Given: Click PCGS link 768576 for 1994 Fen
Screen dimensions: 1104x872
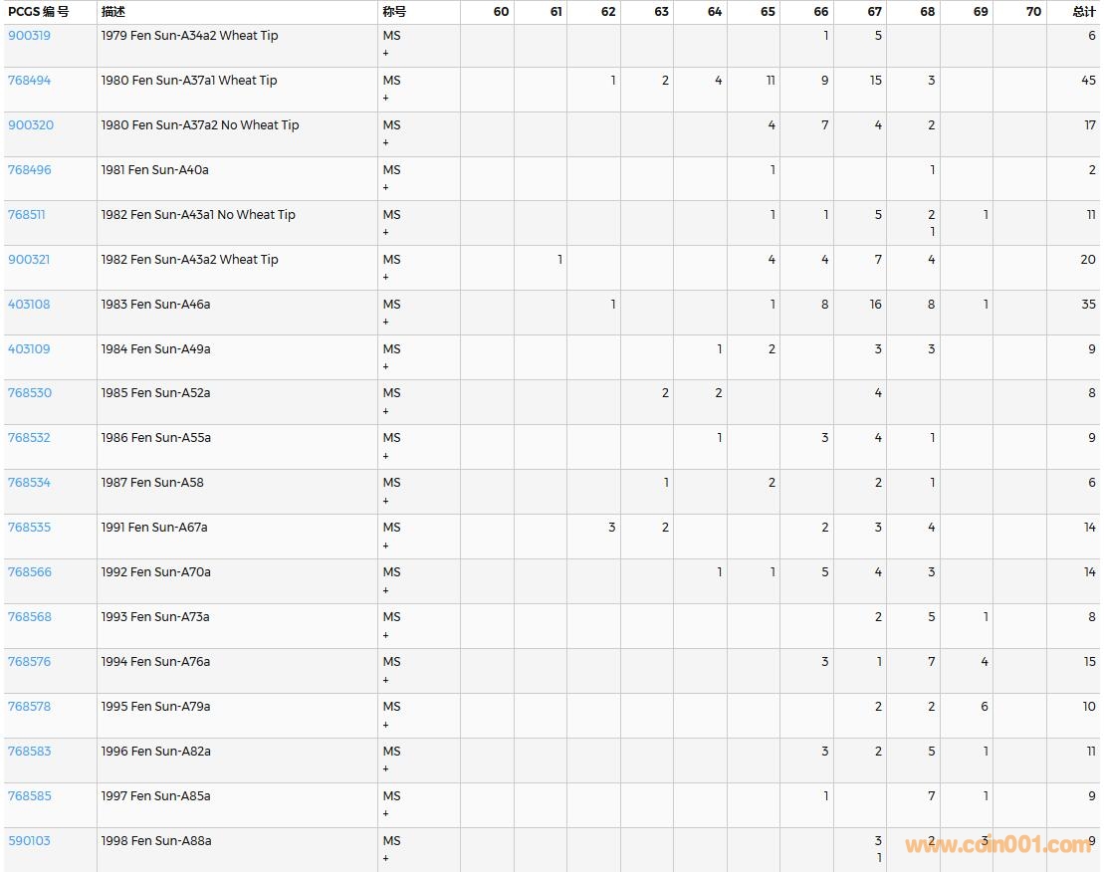Looking at the screenshot, I should [x=29, y=662].
